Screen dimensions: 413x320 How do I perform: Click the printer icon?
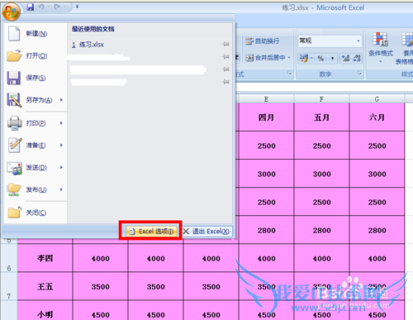click(x=14, y=123)
